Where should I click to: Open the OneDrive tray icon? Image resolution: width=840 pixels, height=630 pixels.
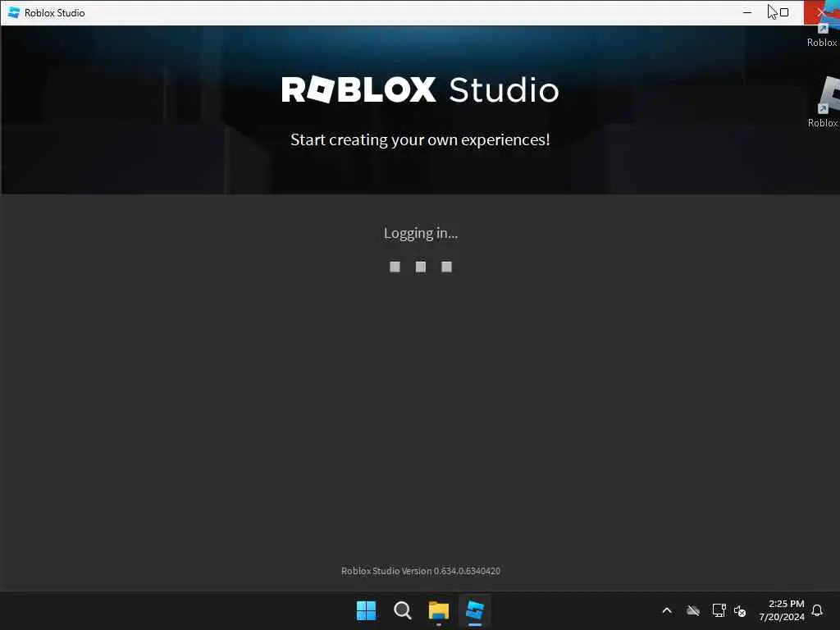pos(692,610)
